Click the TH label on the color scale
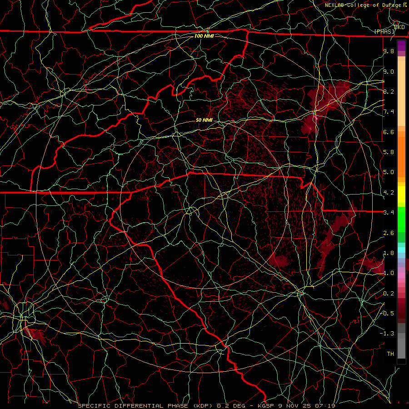 pos(390,354)
